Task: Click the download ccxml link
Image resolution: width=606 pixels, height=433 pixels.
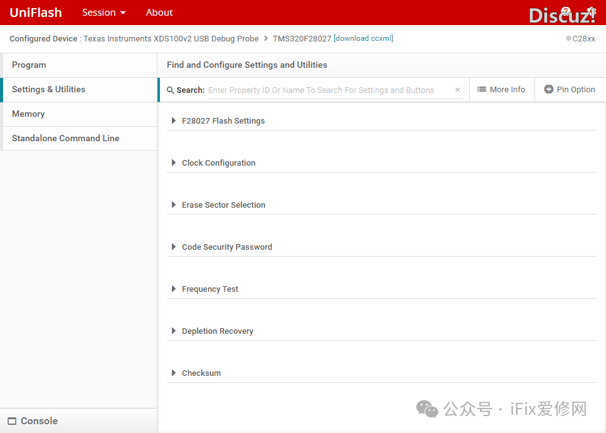Action: point(364,39)
